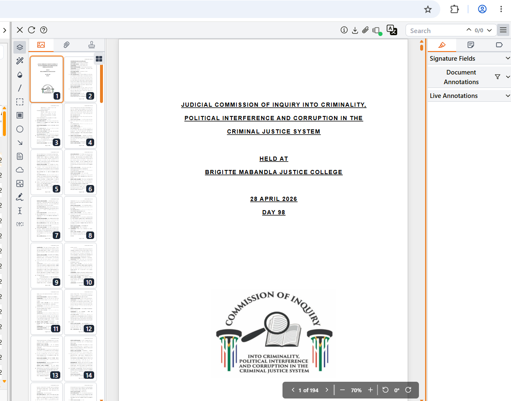Pick the circle shape tool
The width and height of the screenshot is (511, 401).
tap(20, 129)
